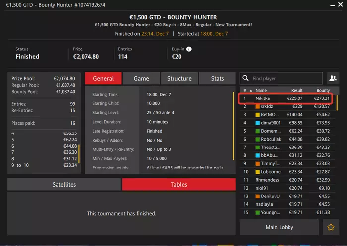Image resolution: width=347 pixels, height=246 pixels.
Task: Click Nikitka's €273.21 bounty value
Action: click(x=322, y=98)
